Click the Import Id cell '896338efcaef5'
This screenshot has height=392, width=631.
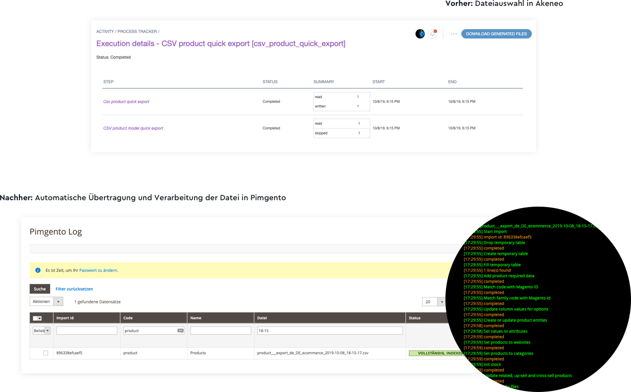point(69,353)
